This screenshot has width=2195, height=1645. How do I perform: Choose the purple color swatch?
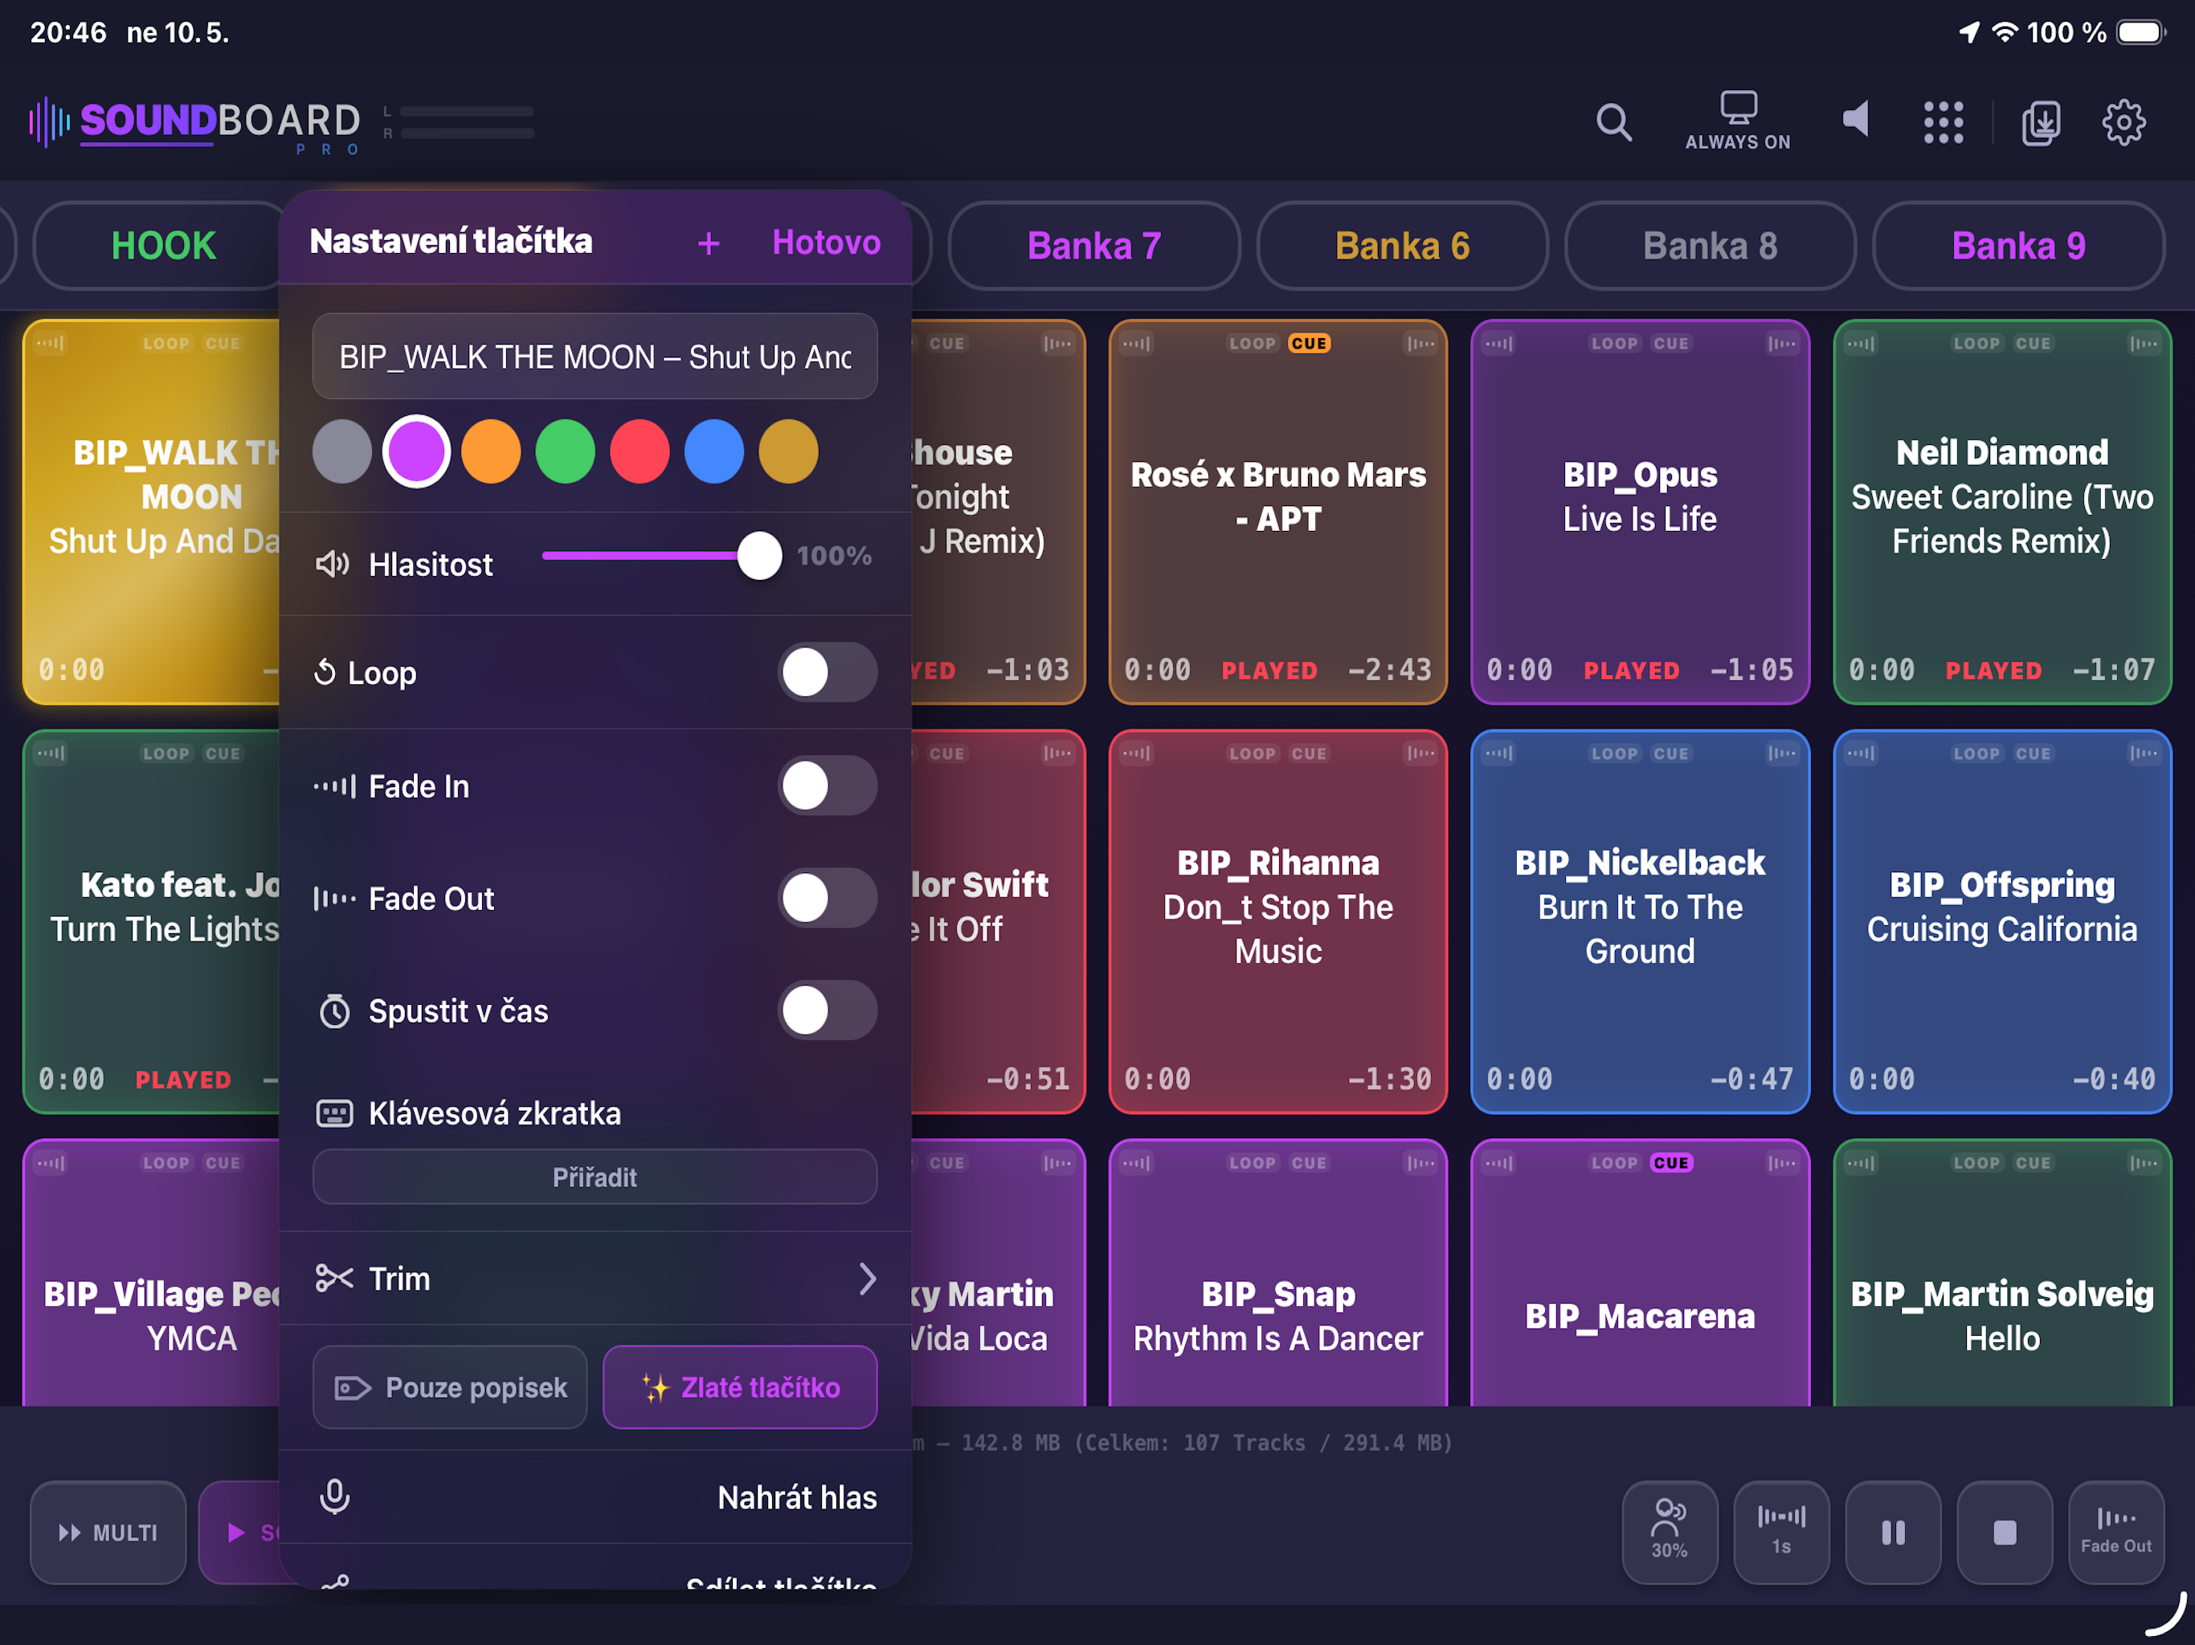(417, 451)
